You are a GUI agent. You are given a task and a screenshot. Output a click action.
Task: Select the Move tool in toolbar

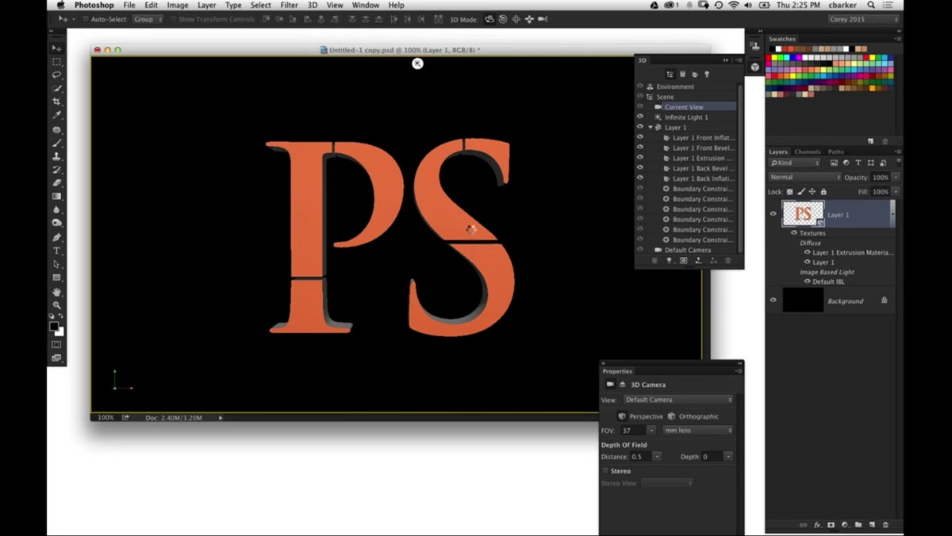pos(56,48)
